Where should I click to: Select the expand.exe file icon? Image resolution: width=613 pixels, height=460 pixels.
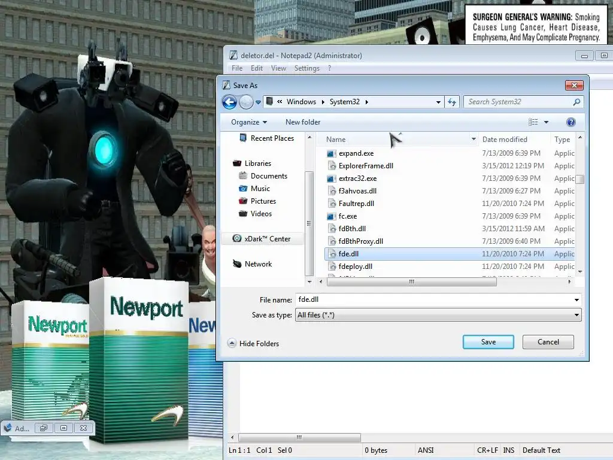click(331, 153)
